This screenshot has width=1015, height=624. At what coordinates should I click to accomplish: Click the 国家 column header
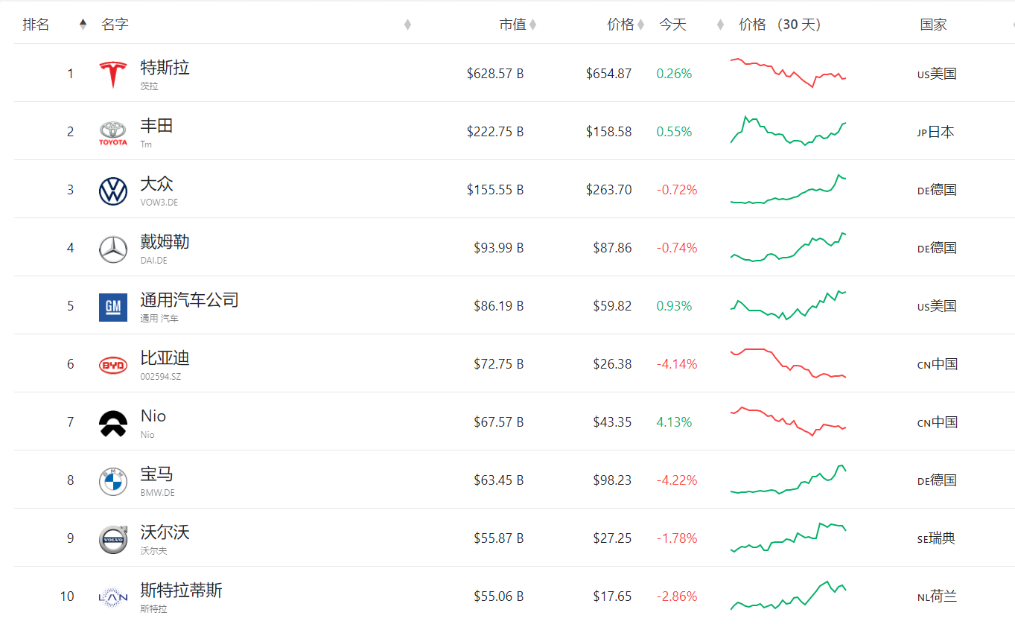[933, 25]
